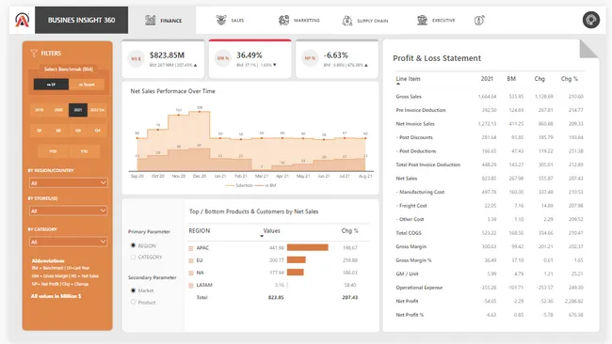
Task: Expand the LATAM region row
Action: pyautogui.click(x=191, y=286)
